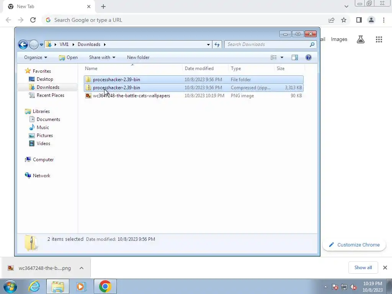The image size is (392, 294).
Task: Click the Open toolbar button
Action: pos(68,57)
